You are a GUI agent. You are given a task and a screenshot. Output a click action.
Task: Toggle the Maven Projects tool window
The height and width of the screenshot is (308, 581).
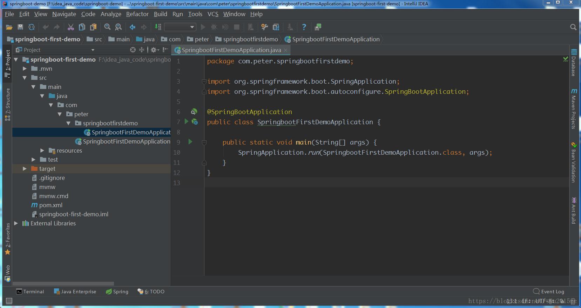point(574,109)
